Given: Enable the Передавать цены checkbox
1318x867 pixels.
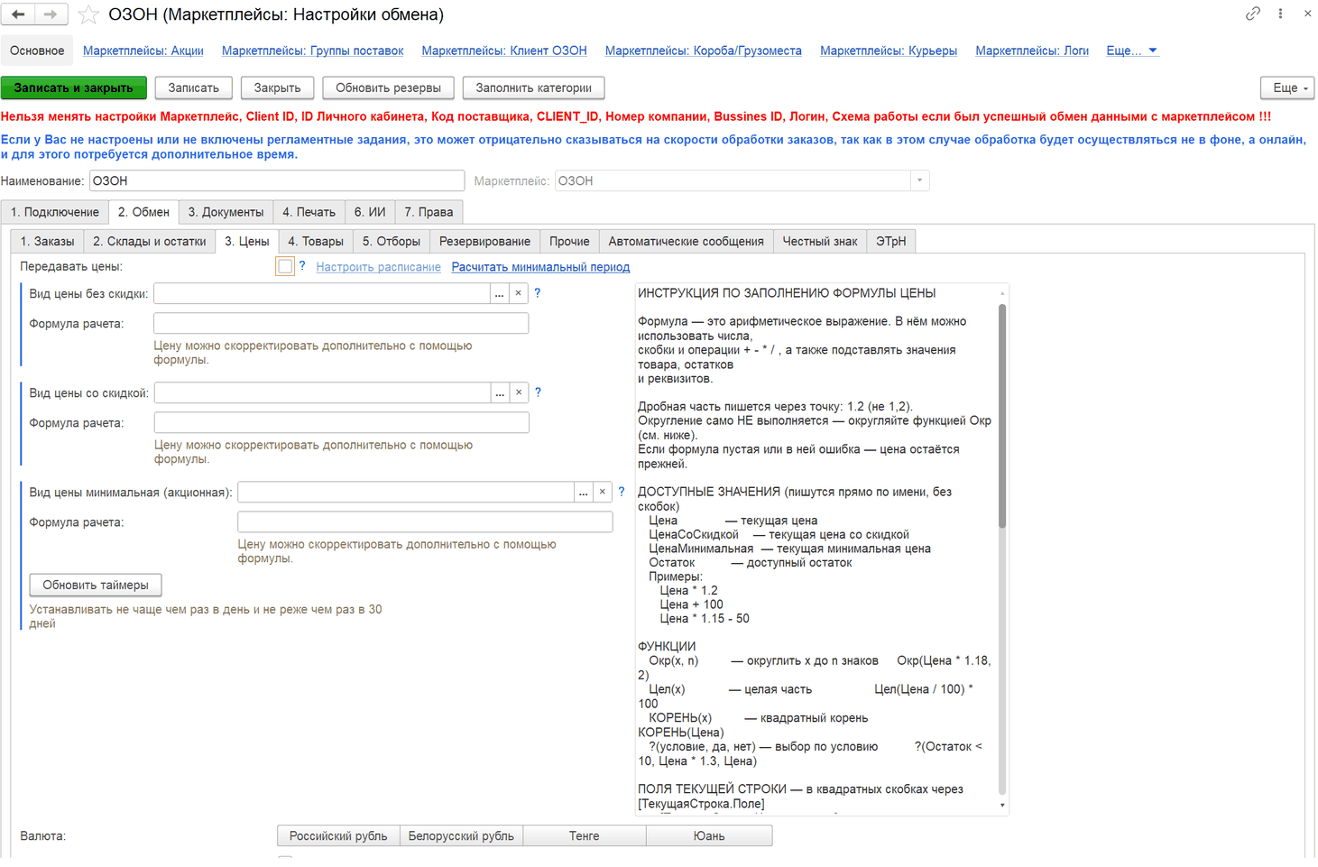Looking at the screenshot, I should pos(285,266).
